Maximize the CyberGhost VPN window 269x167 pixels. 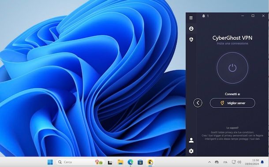point(253,16)
